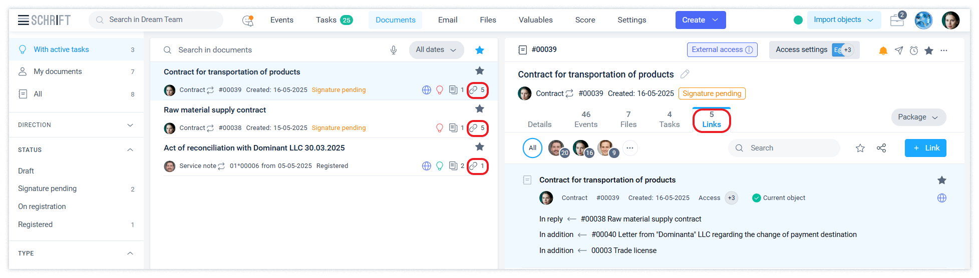Switch to the Files tab

[x=628, y=119]
